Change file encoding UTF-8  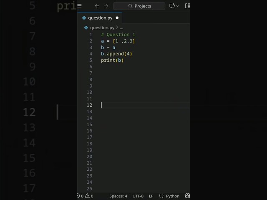point(138,196)
